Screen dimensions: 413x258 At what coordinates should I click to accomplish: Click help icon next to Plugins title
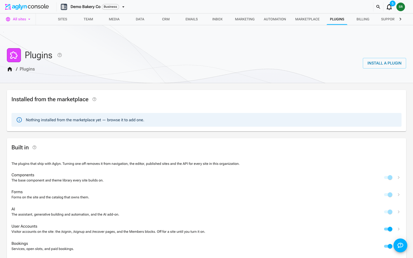[x=60, y=55]
